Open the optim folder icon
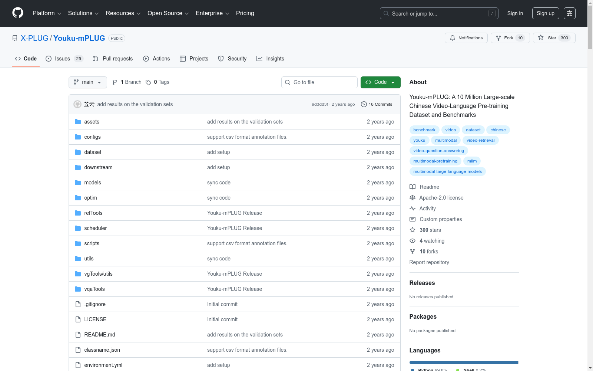This screenshot has height=371, width=593. click(78, 198)
